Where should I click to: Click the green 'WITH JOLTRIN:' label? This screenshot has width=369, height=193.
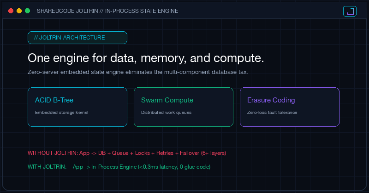tap(47, 167)
